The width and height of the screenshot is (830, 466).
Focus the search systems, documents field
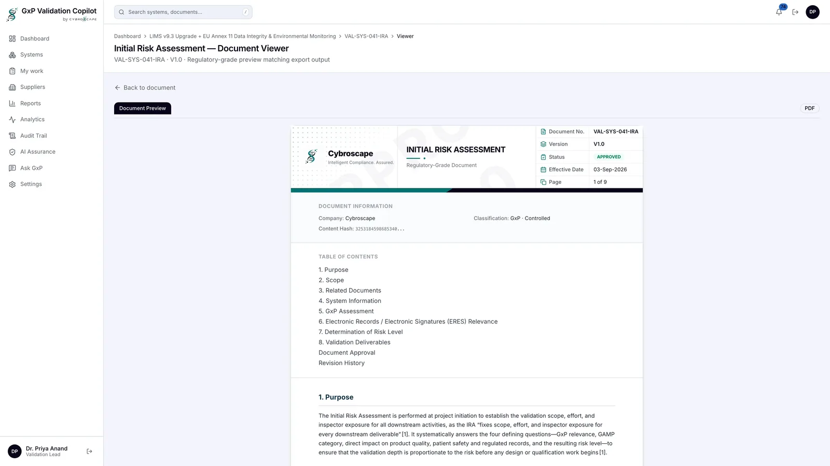click(183, 12)
